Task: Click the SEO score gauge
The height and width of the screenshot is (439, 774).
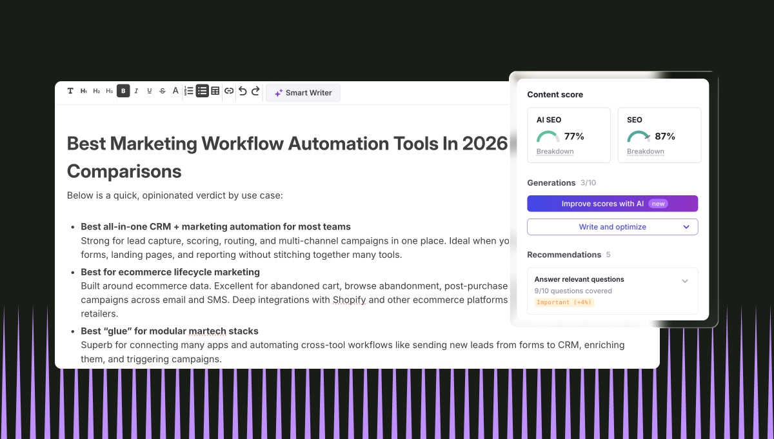Action: pos(639,137)
